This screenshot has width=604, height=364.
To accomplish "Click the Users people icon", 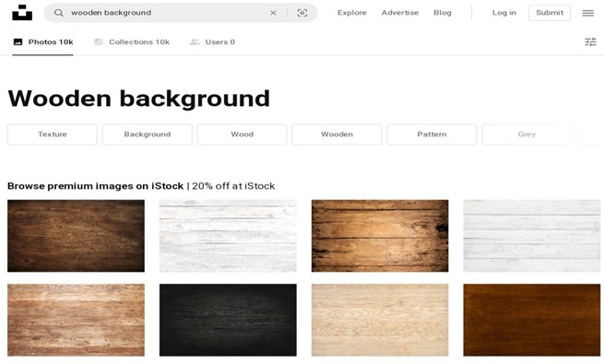I will click(195, 41).
